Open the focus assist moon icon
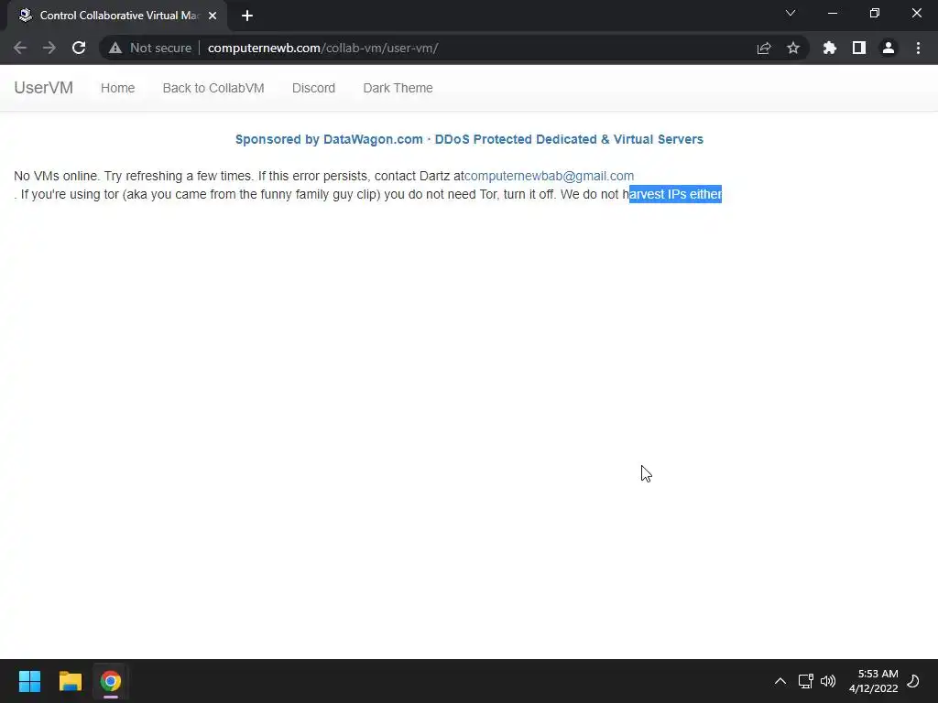 coord(913,681)
